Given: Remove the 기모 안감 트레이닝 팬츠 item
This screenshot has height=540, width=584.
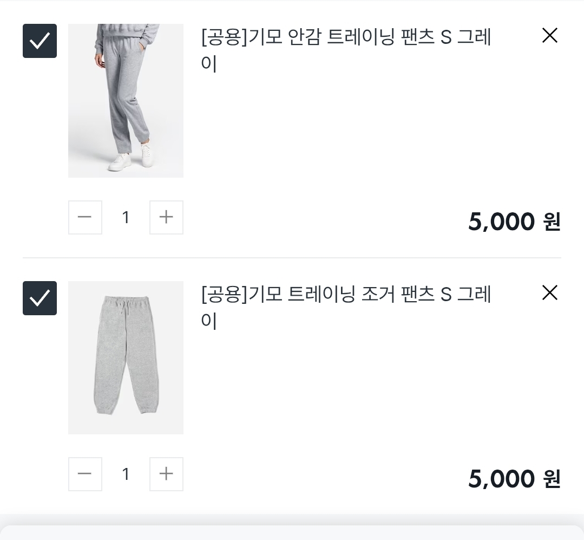Looking at the screenshot, I should pyautogui.click(x=549, y=36).
